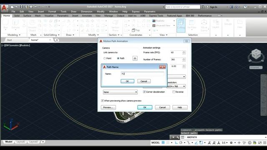Toggle Corner deceleration checkbox
This screenshot has height=150, width=267.
(x=144, y=92)
